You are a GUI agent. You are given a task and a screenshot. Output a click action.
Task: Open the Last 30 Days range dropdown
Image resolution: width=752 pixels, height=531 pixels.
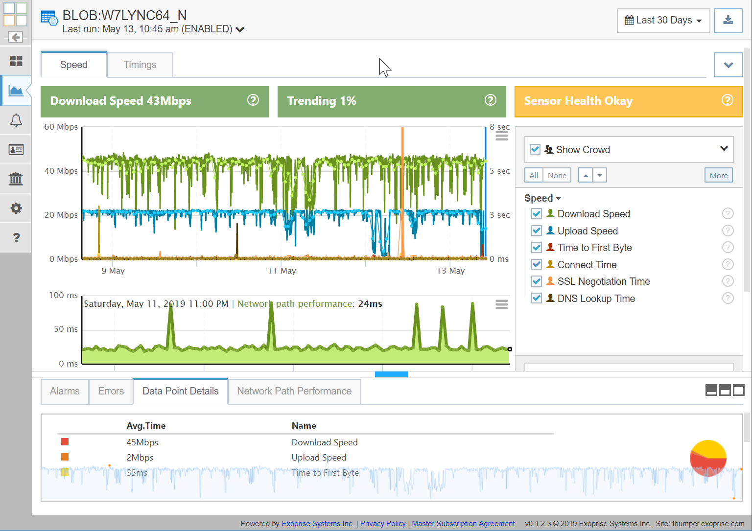tap(663, 21)
